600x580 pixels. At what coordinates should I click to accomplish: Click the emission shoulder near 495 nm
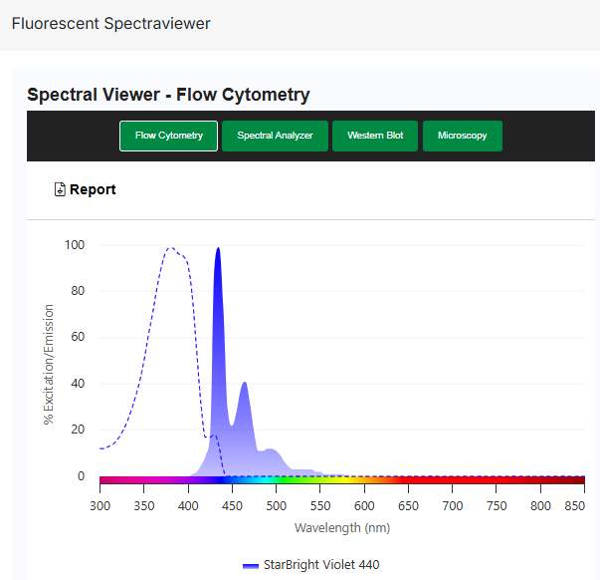coord(271,451)
